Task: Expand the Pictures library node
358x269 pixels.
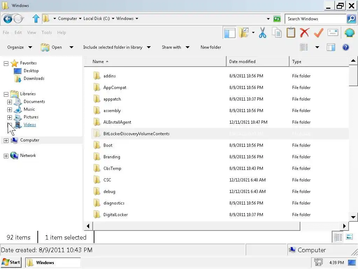Action: pos(9,117)
